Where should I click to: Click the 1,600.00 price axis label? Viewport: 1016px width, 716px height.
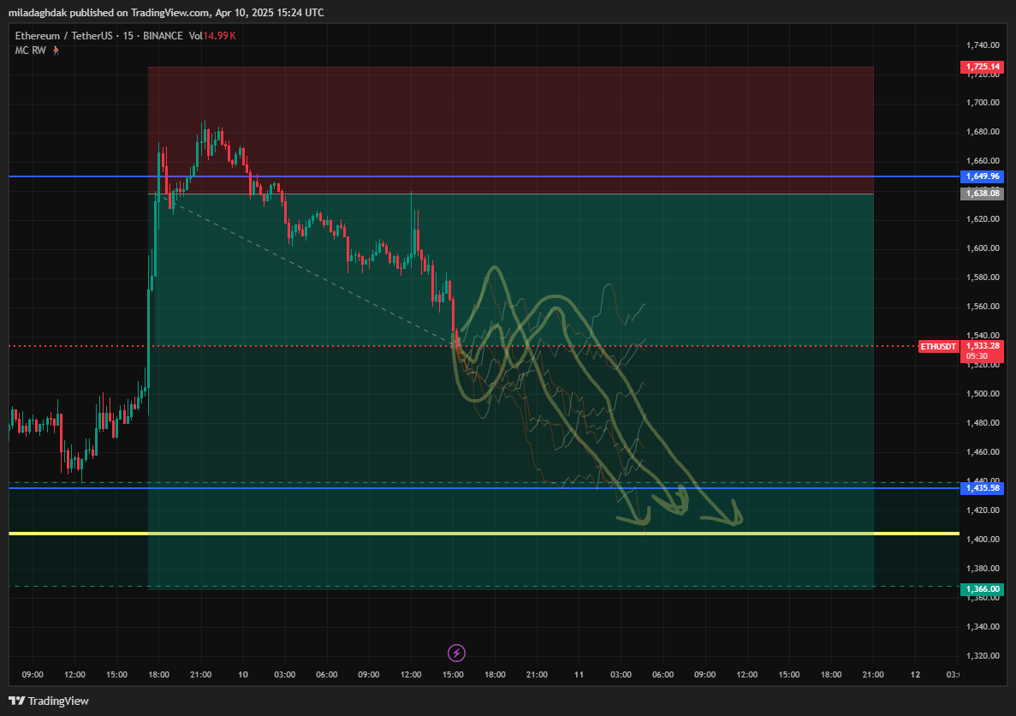tap(983, 248)
